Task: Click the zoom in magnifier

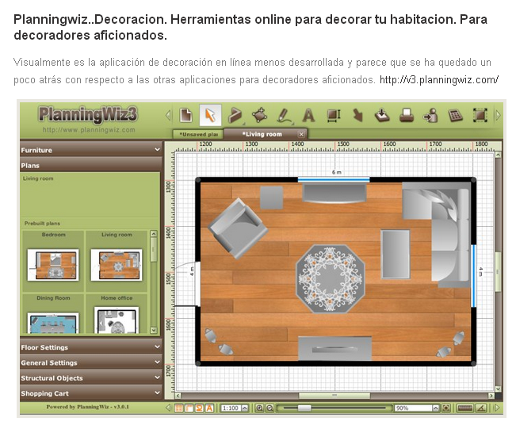Action: click(259, 408)
